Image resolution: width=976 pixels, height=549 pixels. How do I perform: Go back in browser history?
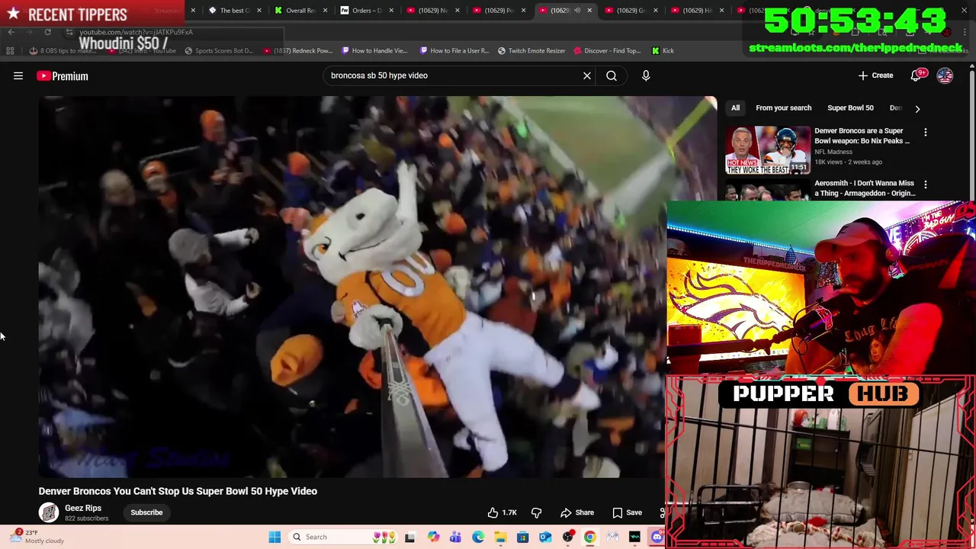[11, 32]
